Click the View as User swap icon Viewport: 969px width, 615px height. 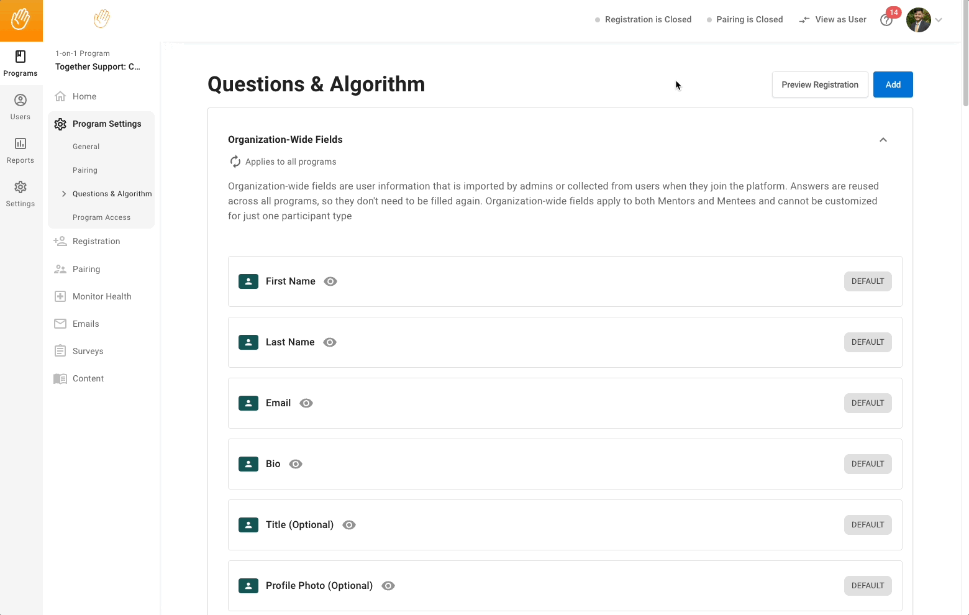tap(804, 20)
